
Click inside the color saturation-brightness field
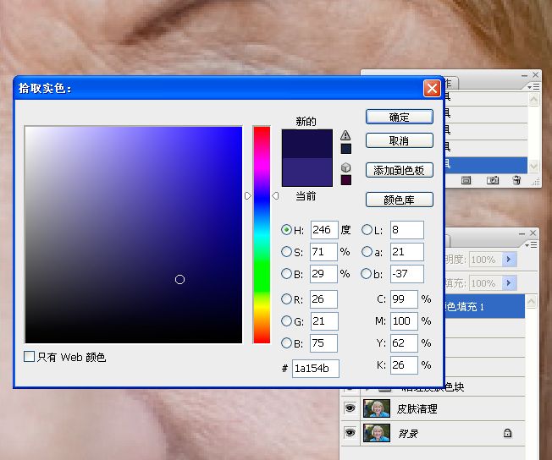(134, 234)
